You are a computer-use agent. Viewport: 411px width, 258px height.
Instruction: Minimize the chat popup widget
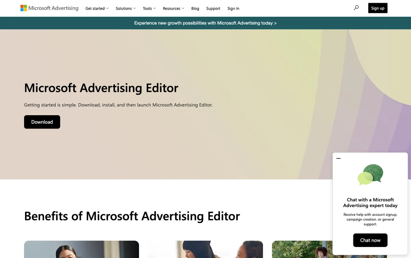point(338,159)
